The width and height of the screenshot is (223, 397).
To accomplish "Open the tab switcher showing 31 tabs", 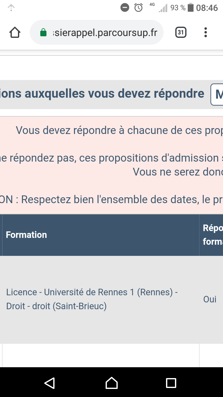I will (x=181, y=32).
